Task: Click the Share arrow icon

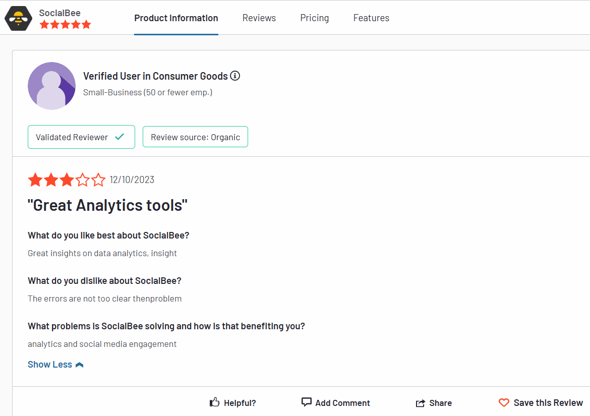Action: point(421,403)
